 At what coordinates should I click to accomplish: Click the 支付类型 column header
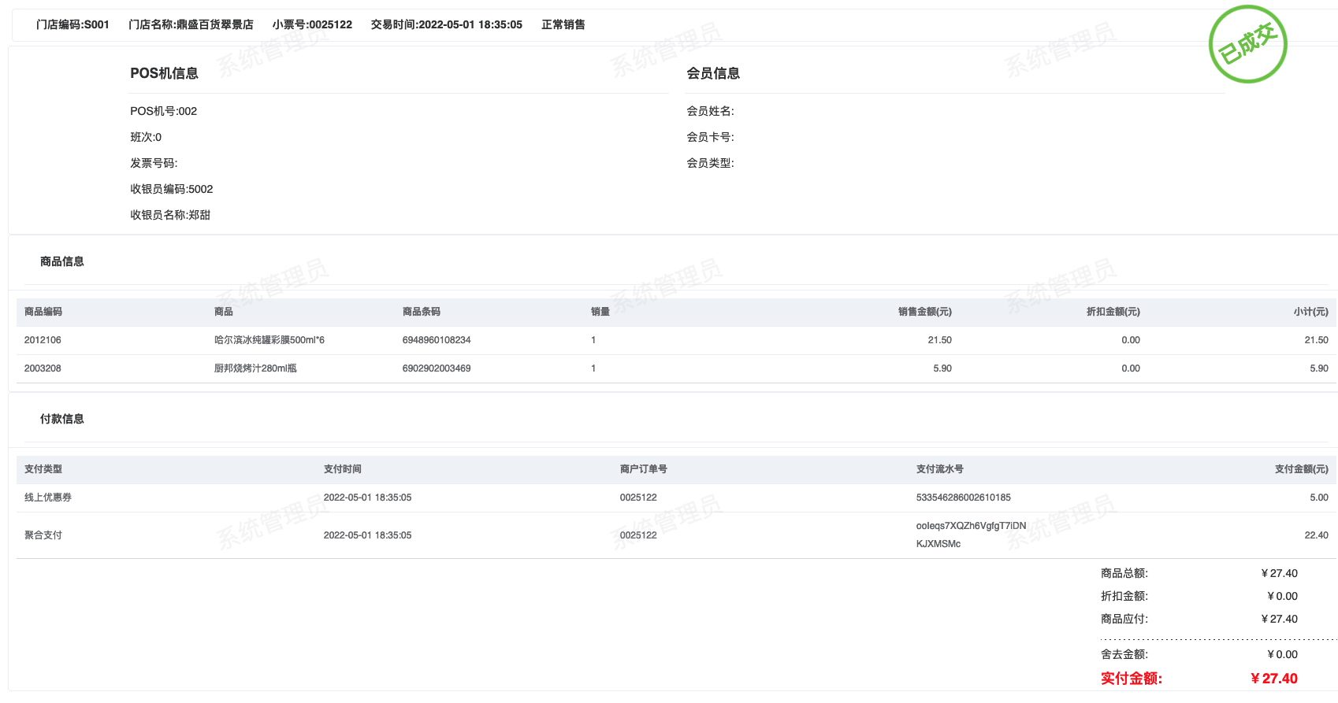coord(43,469)
